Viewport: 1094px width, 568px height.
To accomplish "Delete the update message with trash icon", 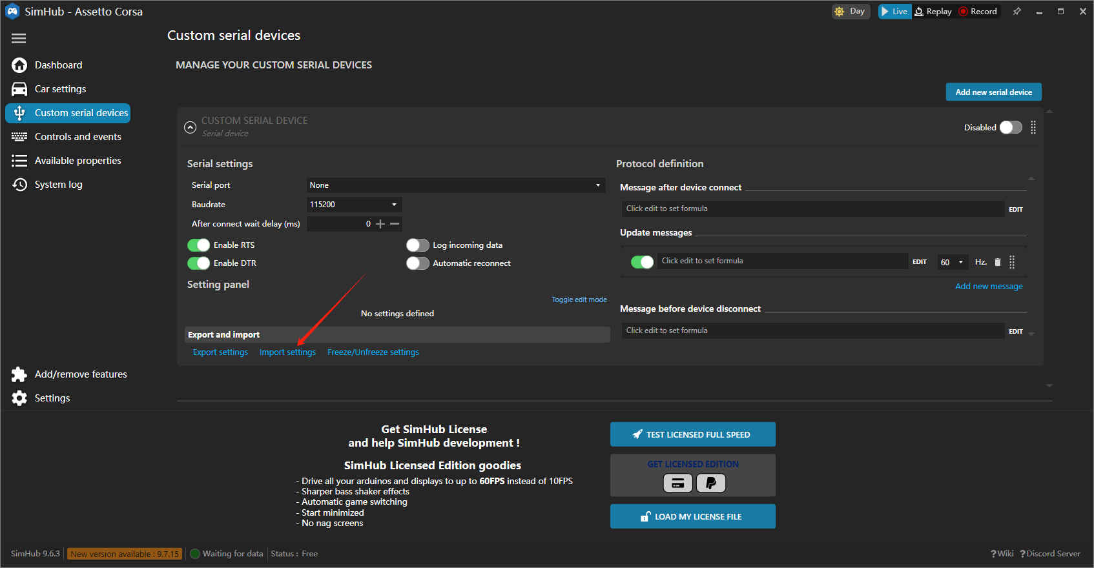I will point(998,262).
